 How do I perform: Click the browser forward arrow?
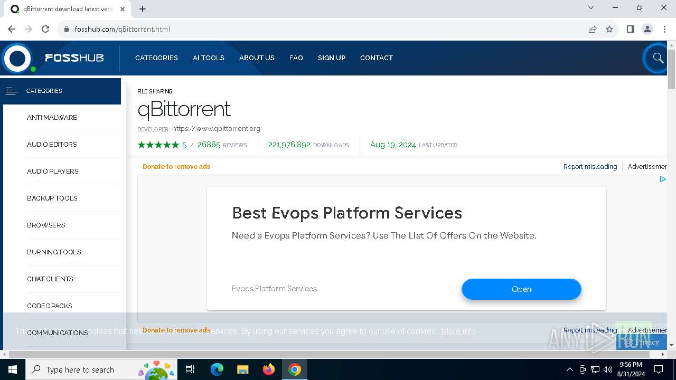tap(29, 29)
